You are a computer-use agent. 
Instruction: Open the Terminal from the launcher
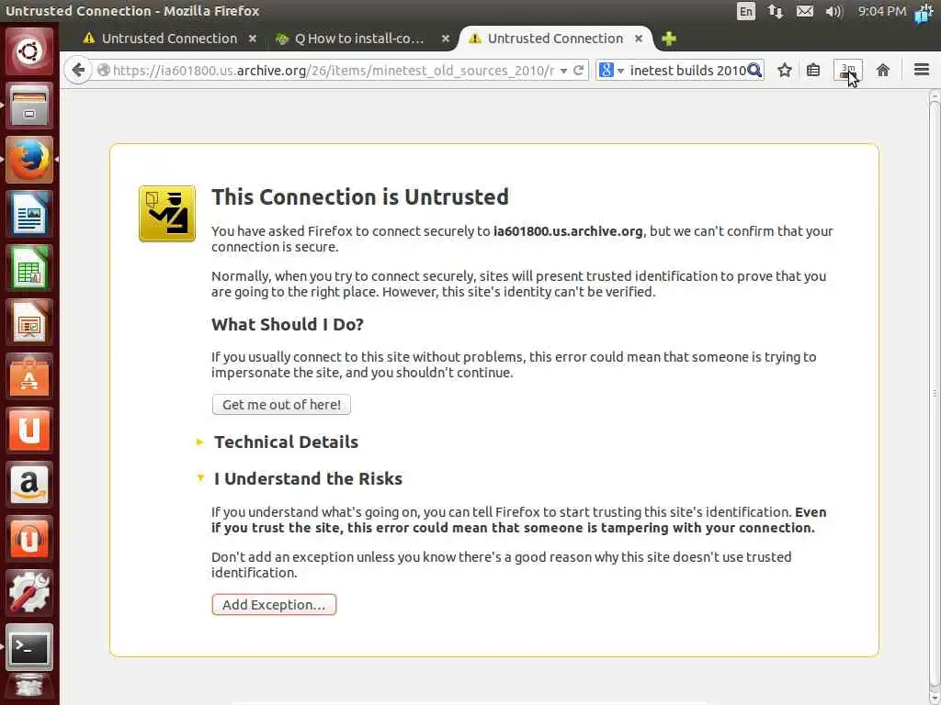28,647
